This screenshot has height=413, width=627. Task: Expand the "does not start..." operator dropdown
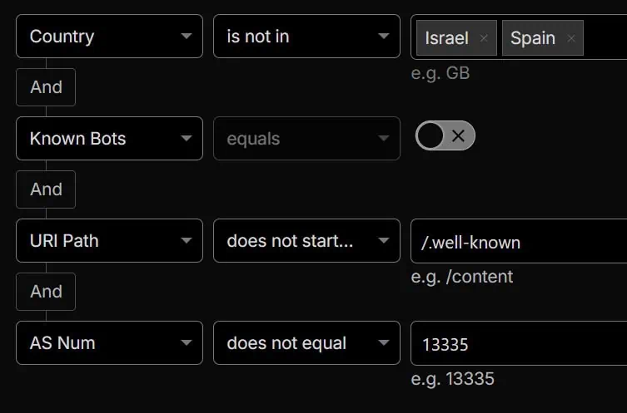(x=306, y=241)
